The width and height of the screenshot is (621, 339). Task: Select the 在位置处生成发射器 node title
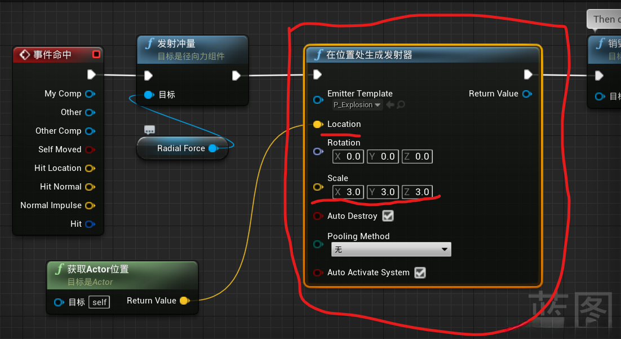(369, 55)
